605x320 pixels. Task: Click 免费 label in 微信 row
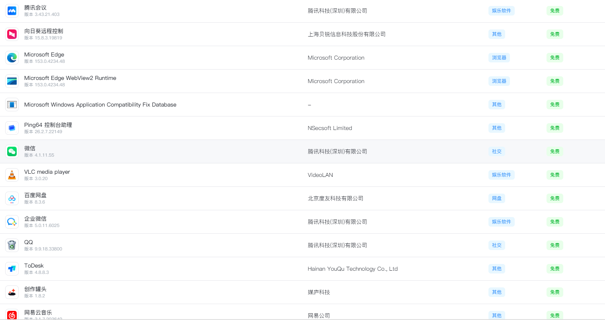(x=555, y=151)
